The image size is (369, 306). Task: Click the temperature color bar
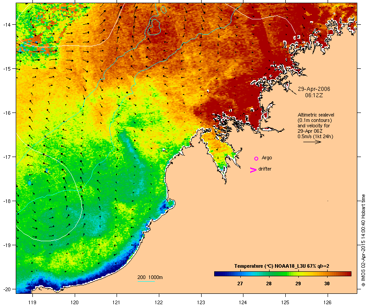click(x=283, y=274)
